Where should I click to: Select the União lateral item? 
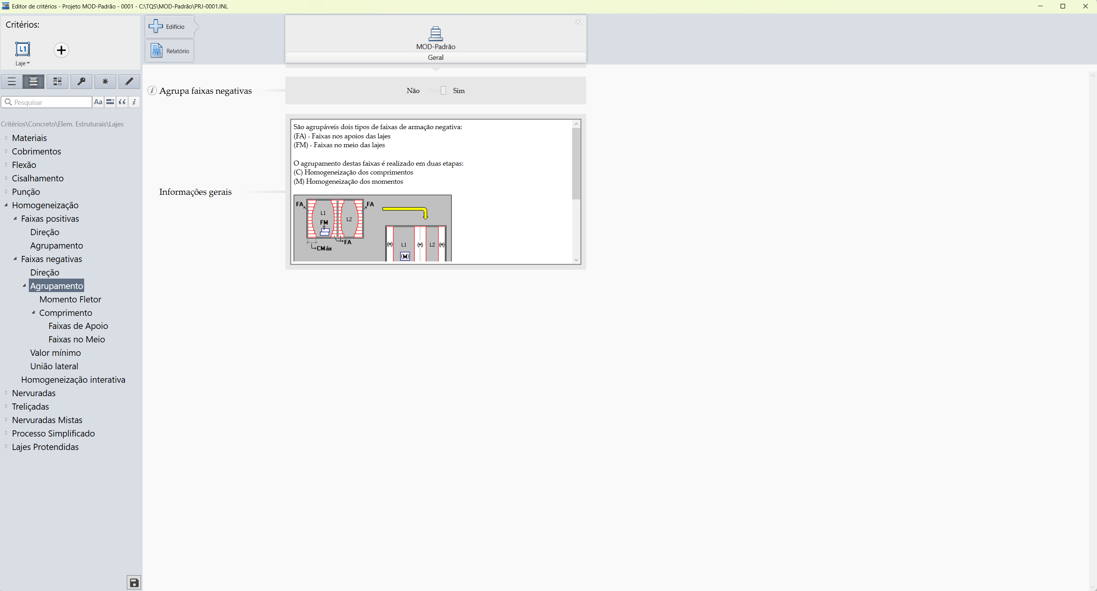coord(54,366)
